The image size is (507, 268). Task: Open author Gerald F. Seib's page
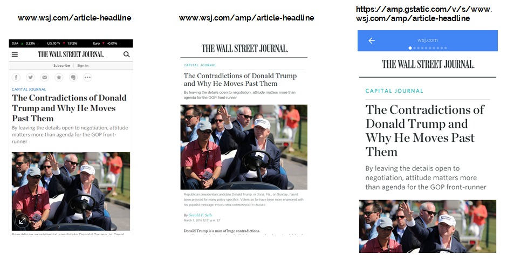[x=200, y=215]
